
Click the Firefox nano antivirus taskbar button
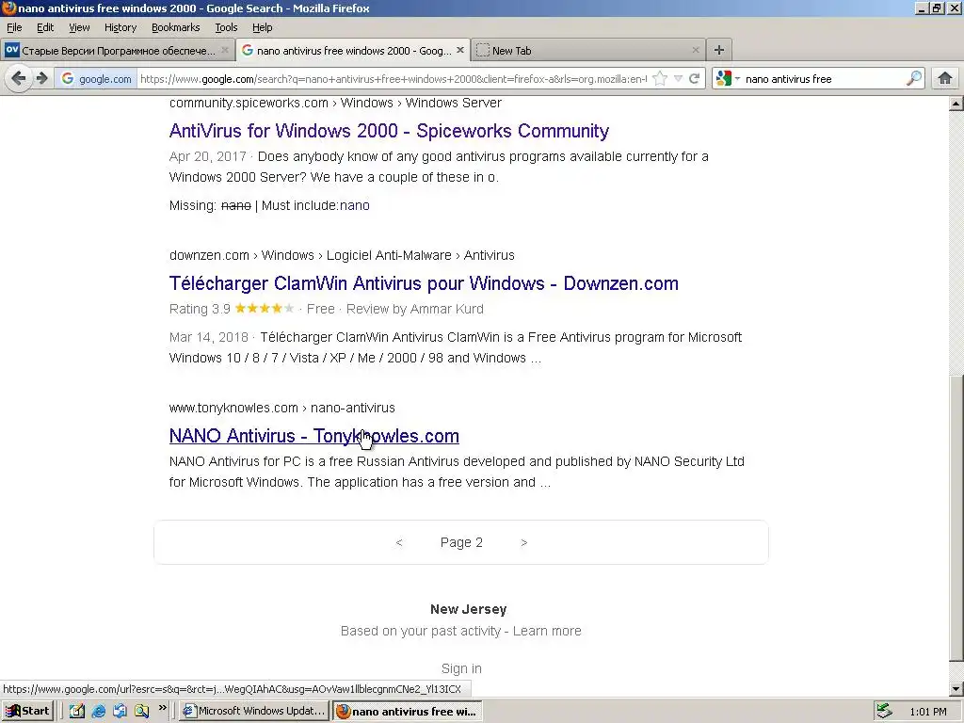tap(407, 712)
